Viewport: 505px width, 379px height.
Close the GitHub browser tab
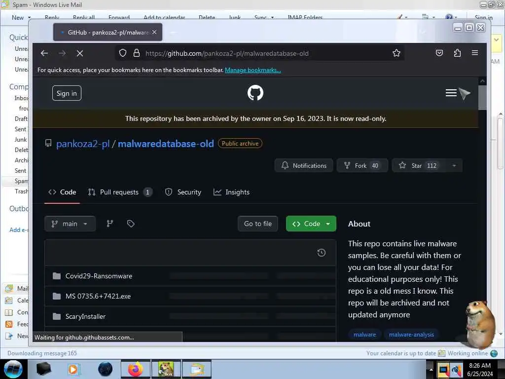154,32
